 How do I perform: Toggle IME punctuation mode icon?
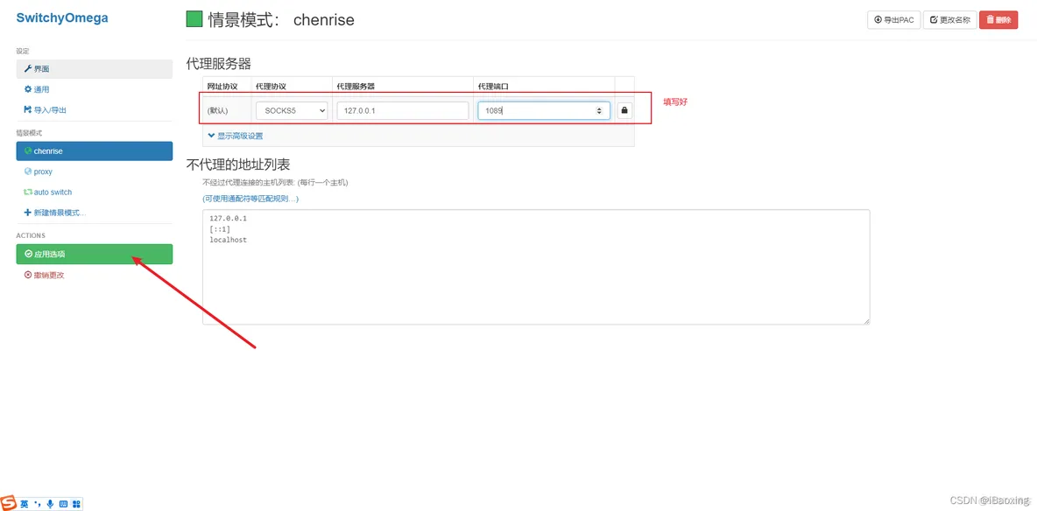[37, 504]
